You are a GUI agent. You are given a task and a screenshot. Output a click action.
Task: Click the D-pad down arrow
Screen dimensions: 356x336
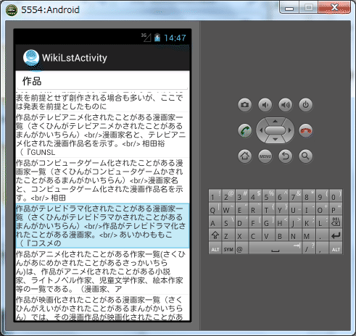pos(275,140)
